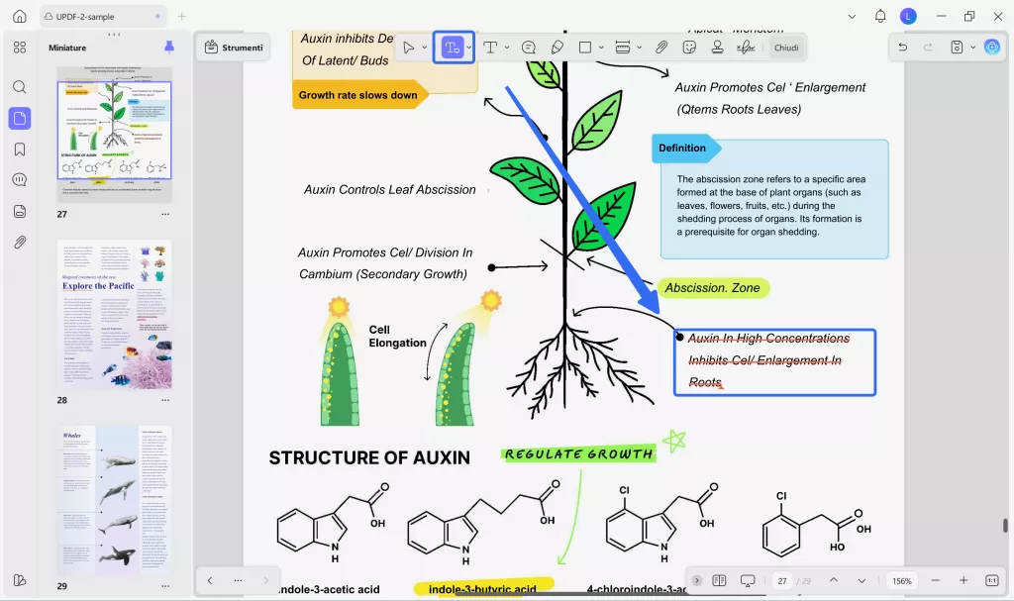The image size is (1014, 601).
Task: Select the measure tool
Action: (x=623, y=48)
